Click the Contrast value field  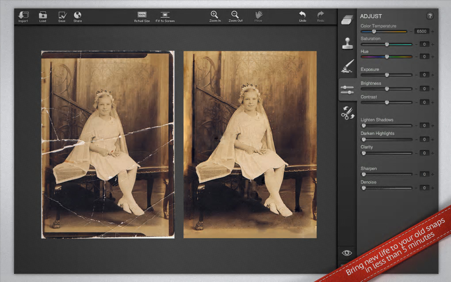[x=424, y=102]
